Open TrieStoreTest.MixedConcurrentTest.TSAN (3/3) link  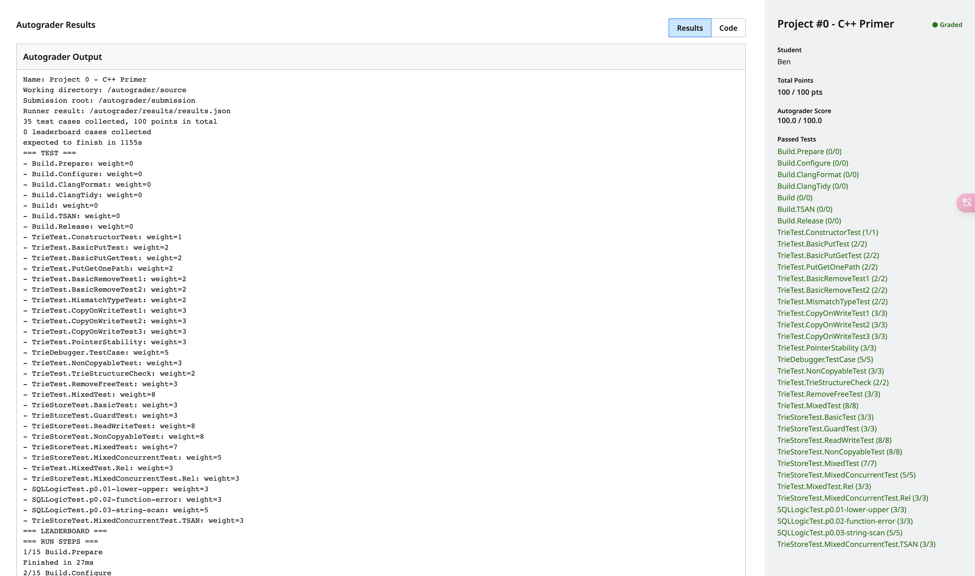coord(856,544)
